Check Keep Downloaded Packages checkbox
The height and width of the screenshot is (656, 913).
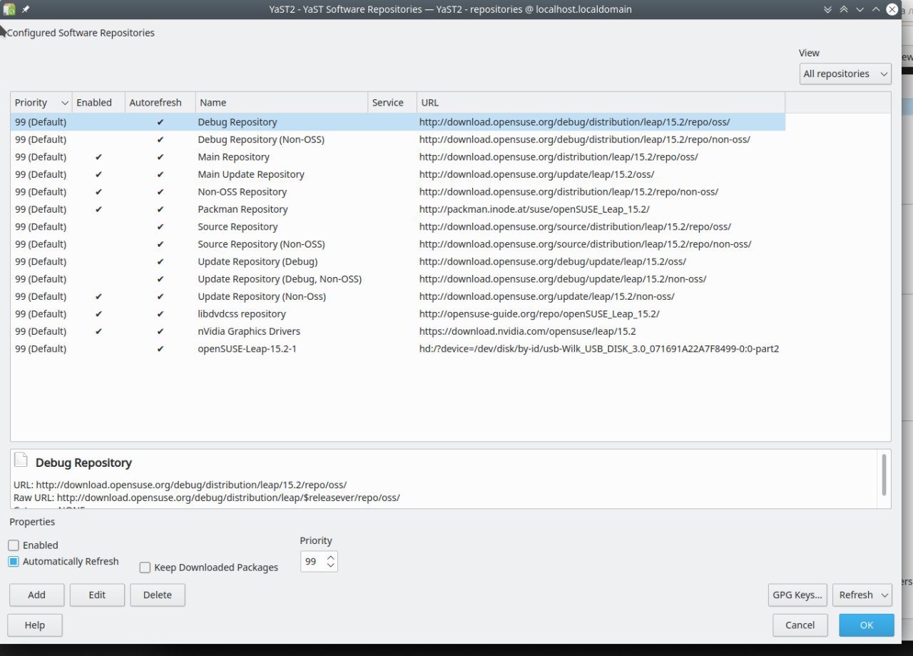coord(145,567)
